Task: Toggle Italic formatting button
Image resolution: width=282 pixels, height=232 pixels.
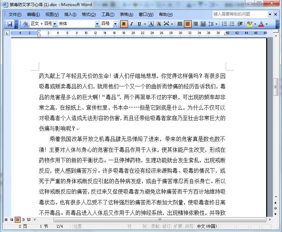Action: coord(131,24)
